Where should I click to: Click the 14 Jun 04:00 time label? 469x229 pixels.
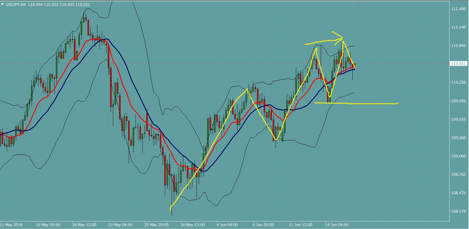(337, 225)
